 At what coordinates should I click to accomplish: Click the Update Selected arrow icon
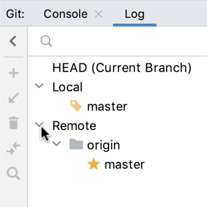(13, 98)
